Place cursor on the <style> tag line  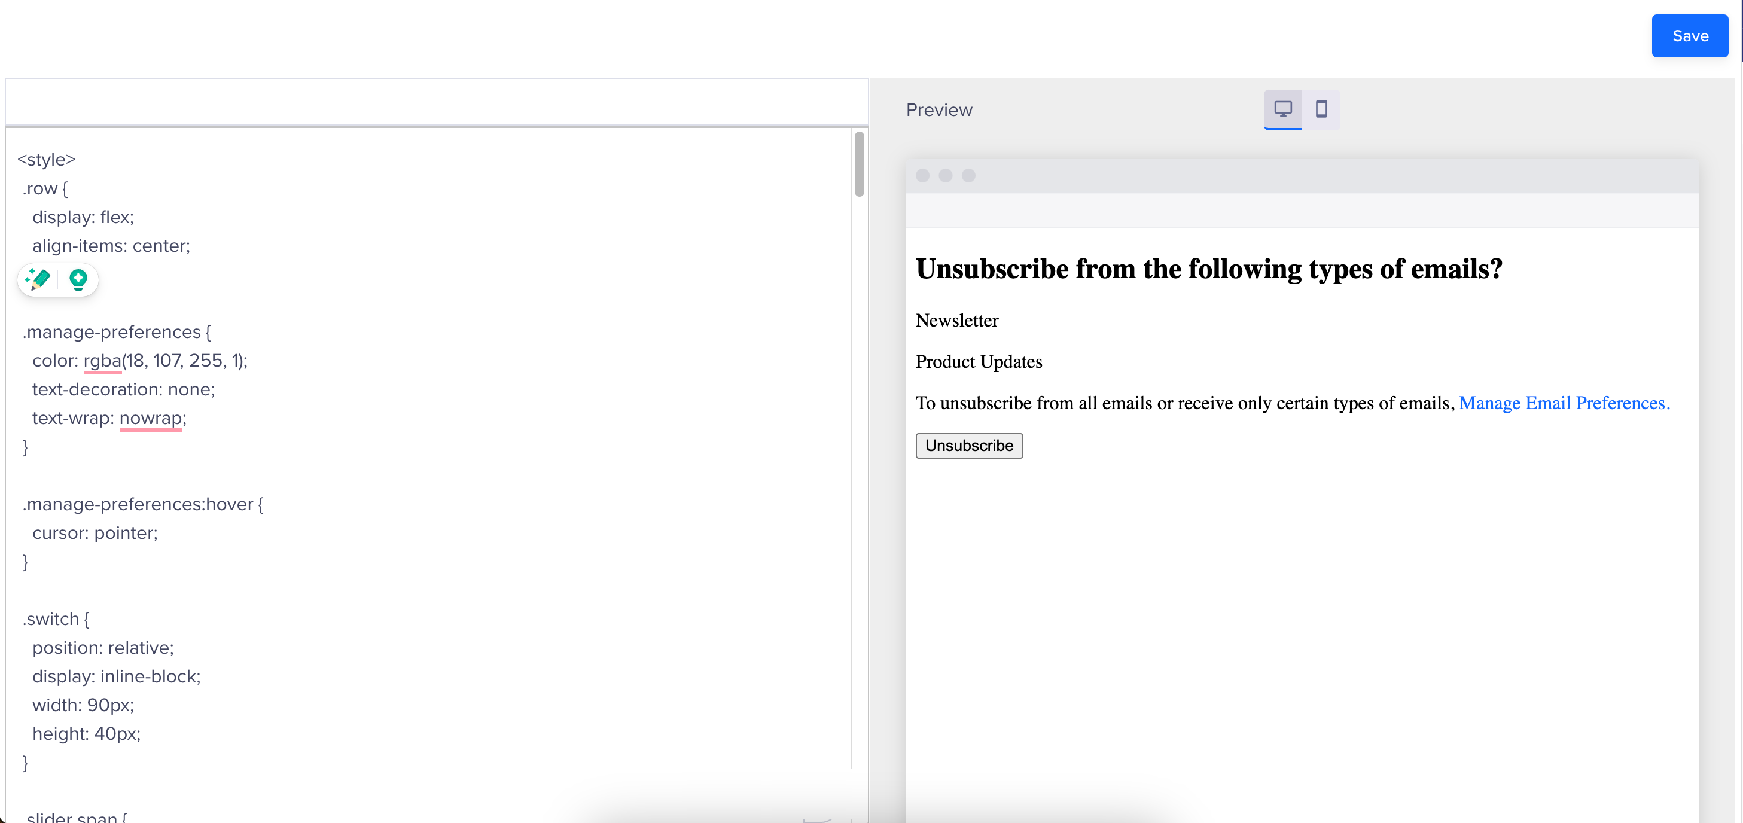(46, 160)
